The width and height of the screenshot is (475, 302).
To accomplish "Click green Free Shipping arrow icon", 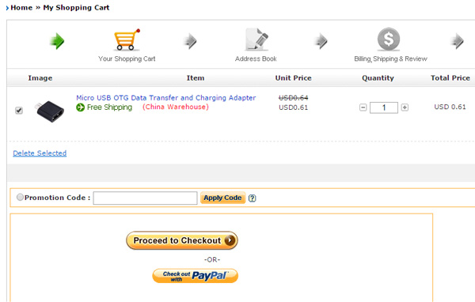I will click(80, 107).
